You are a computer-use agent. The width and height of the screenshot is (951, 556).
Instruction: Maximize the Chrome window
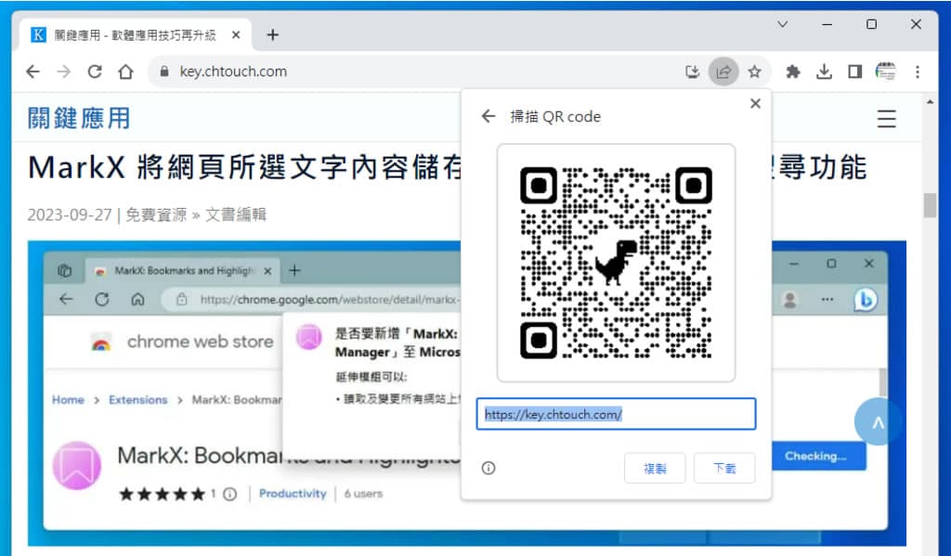point(871,24)
